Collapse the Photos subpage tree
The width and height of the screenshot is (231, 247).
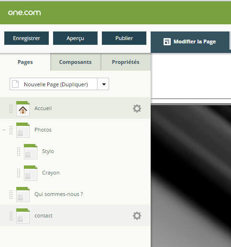tap(4, 130)
